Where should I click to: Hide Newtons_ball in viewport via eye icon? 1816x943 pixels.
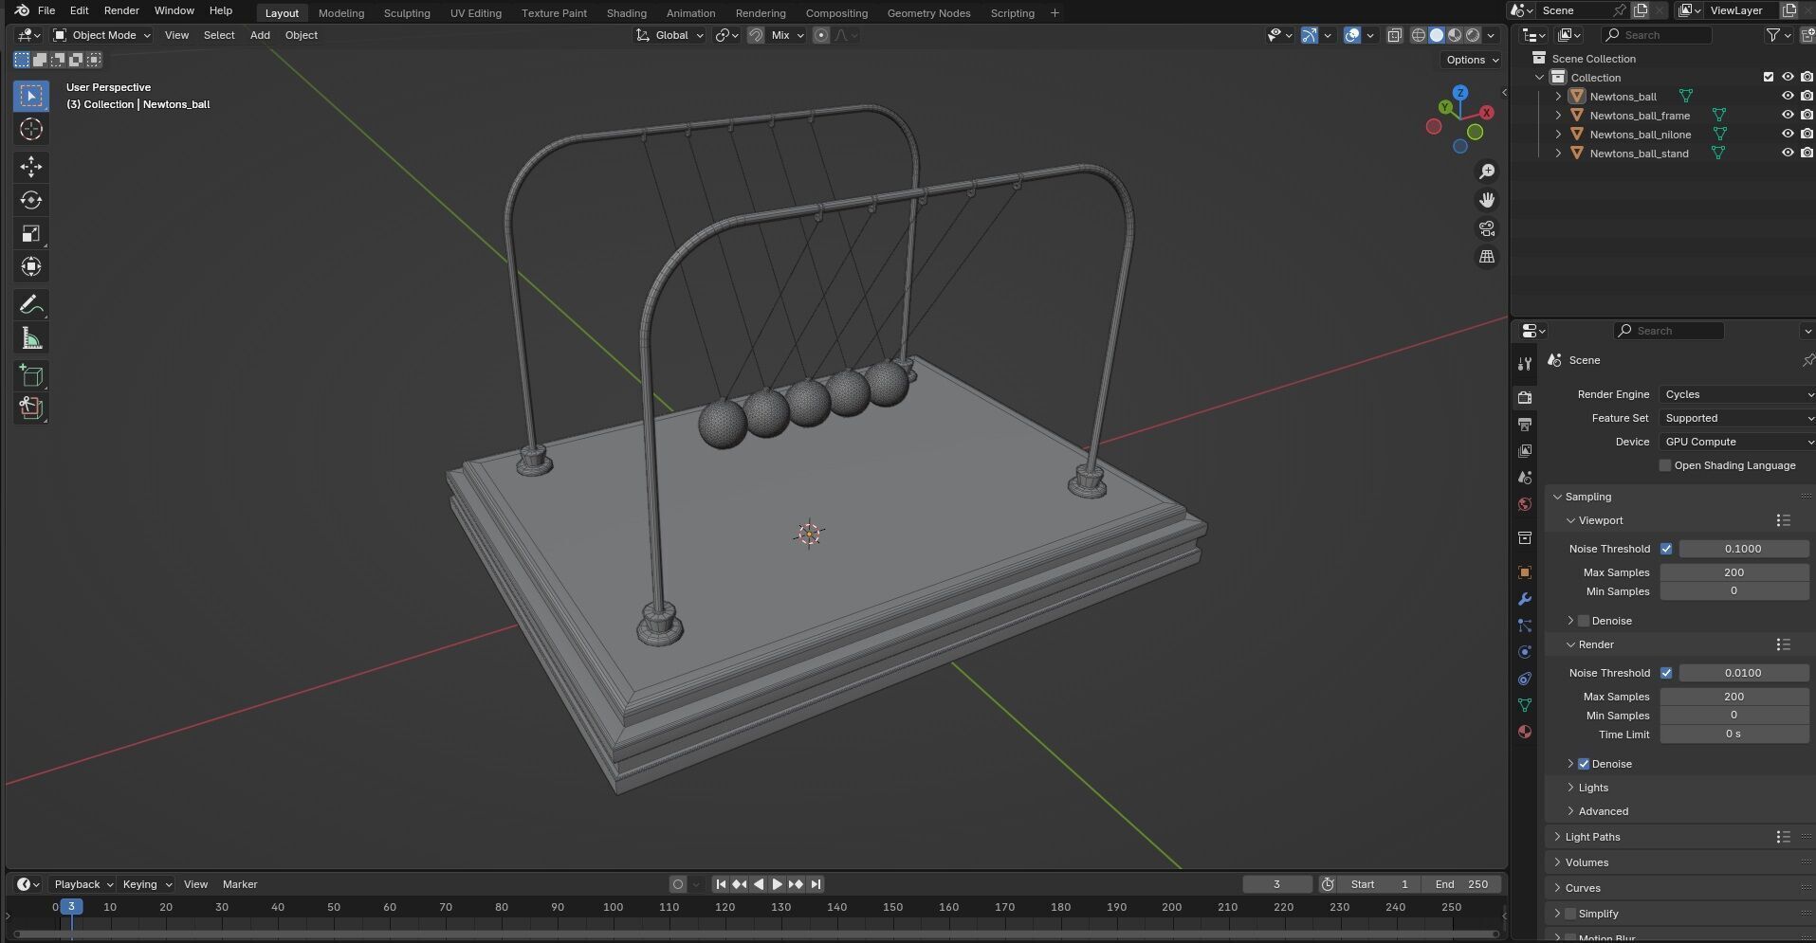[x=1788, y=96]
